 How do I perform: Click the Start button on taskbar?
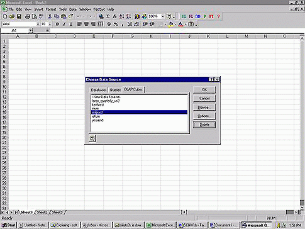point(9,225)
